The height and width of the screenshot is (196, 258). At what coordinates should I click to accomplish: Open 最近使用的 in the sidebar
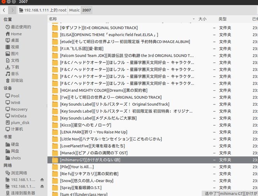click(x=21, y=27)
